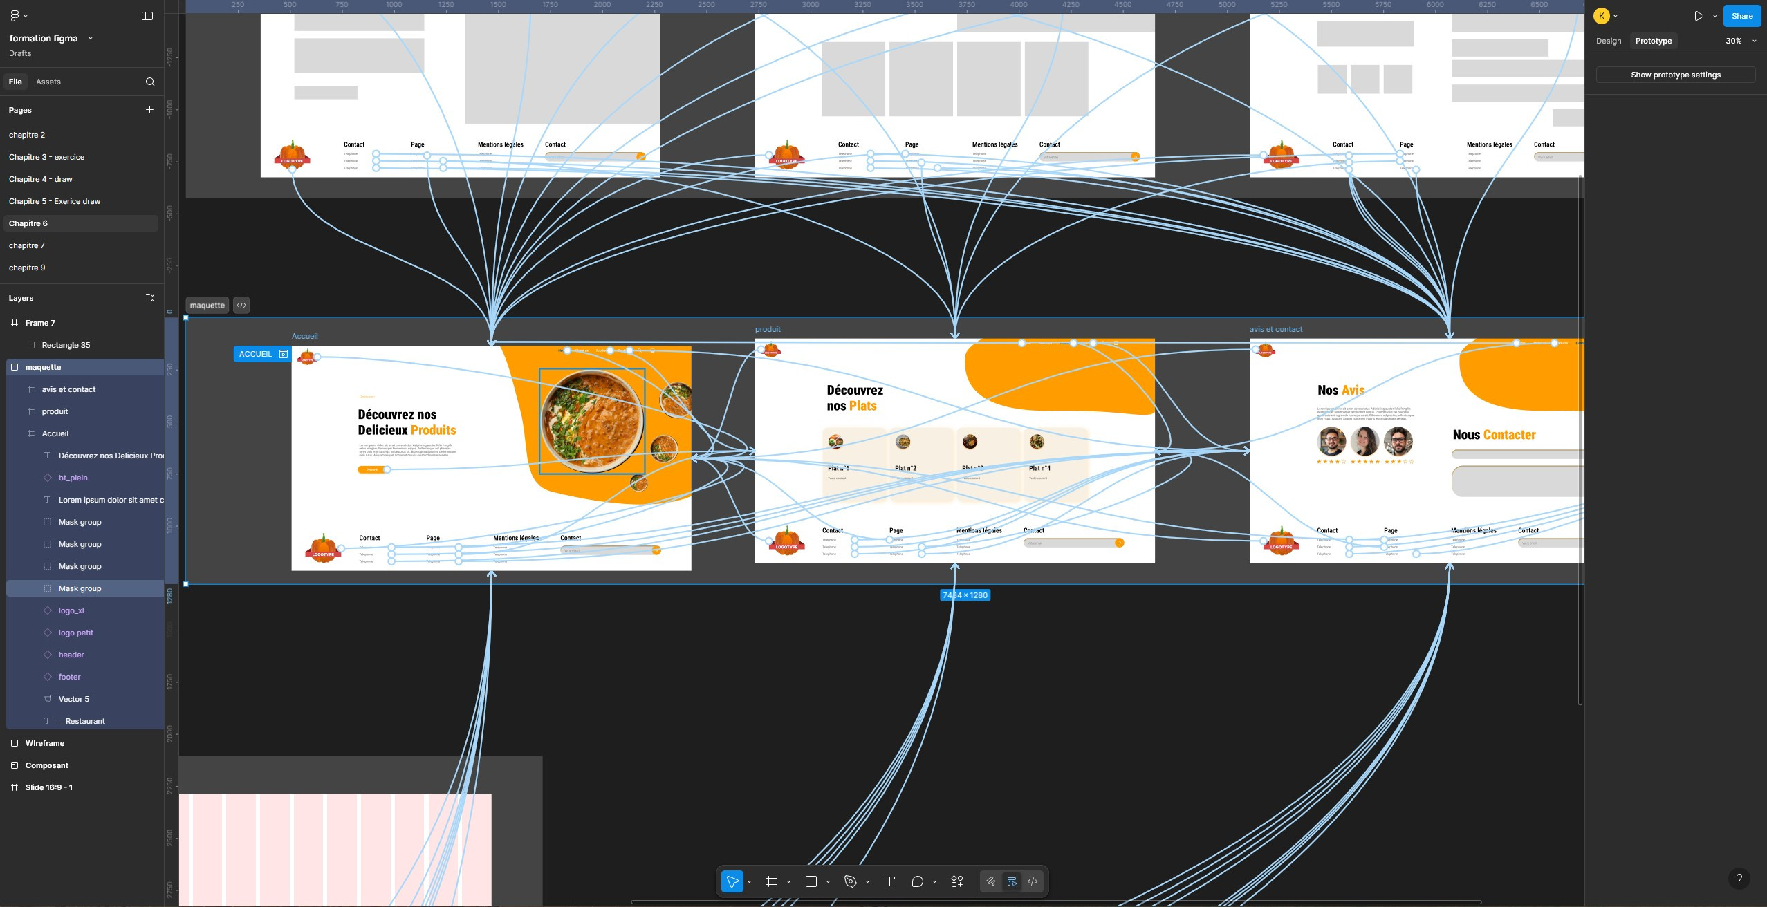The height and width of the screenshot is (907, 1767).
Task: Click vector icon of Vector 5 layer
Action: pos(48,699)
